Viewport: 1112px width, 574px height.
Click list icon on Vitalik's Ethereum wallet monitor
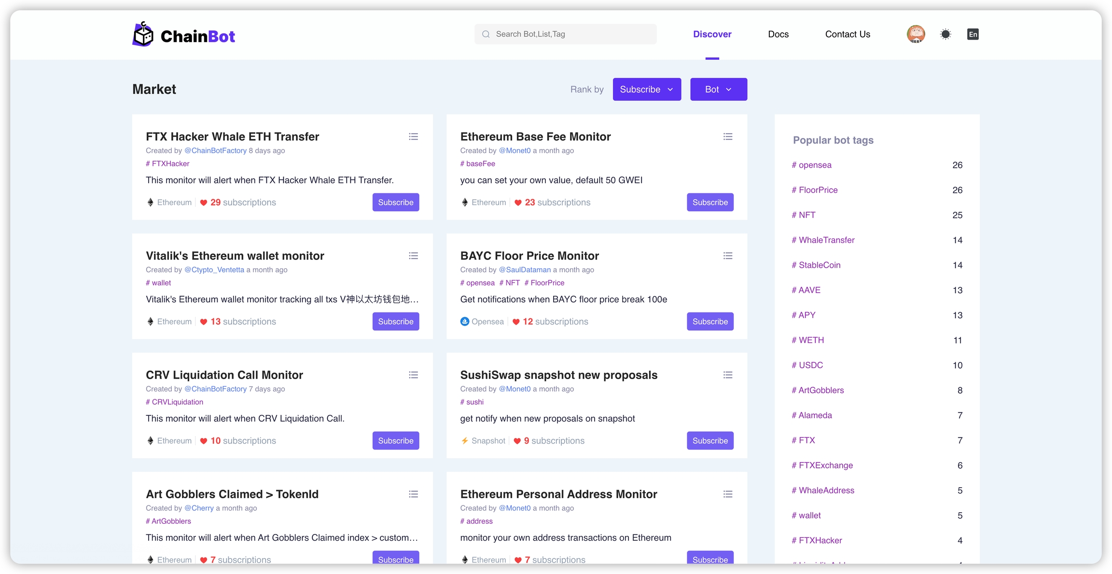point(413,256)
